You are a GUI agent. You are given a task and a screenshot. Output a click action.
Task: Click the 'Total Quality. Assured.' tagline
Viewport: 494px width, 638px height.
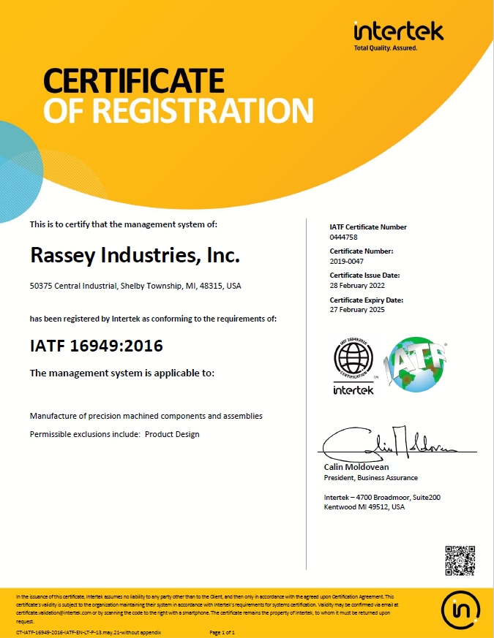click(x=386, y=48)
